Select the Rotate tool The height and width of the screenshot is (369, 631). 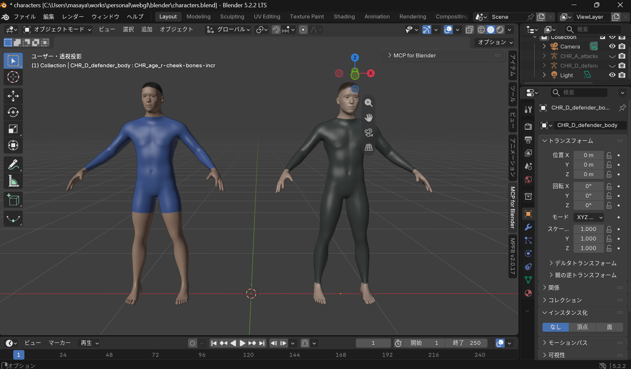(13, 113)
